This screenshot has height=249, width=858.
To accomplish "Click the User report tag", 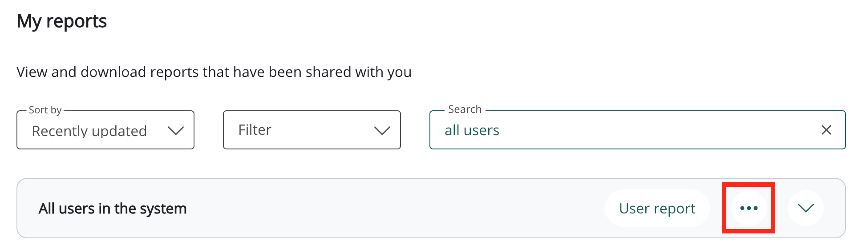I will 657,208.
